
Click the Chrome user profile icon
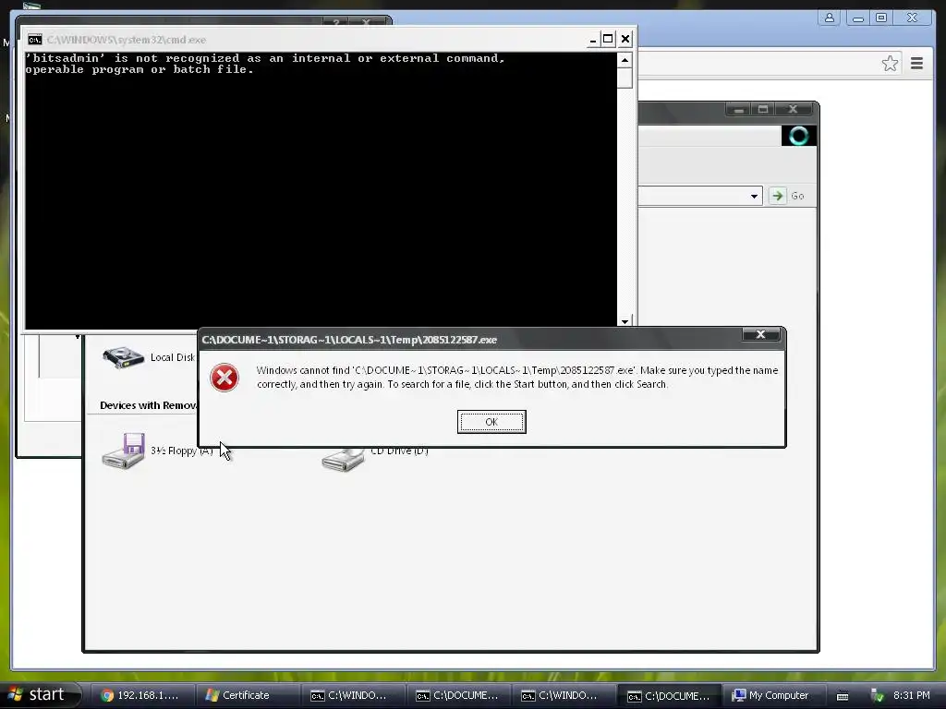point(830,18)
